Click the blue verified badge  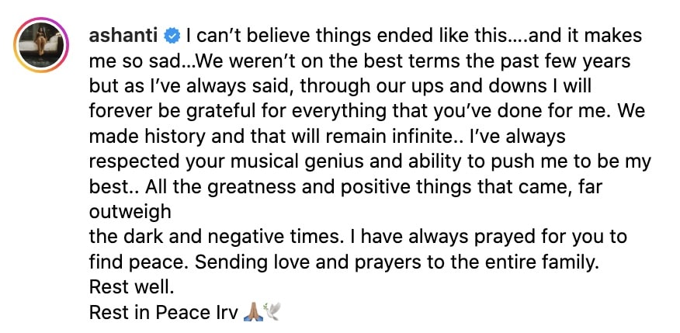[173, 36]
